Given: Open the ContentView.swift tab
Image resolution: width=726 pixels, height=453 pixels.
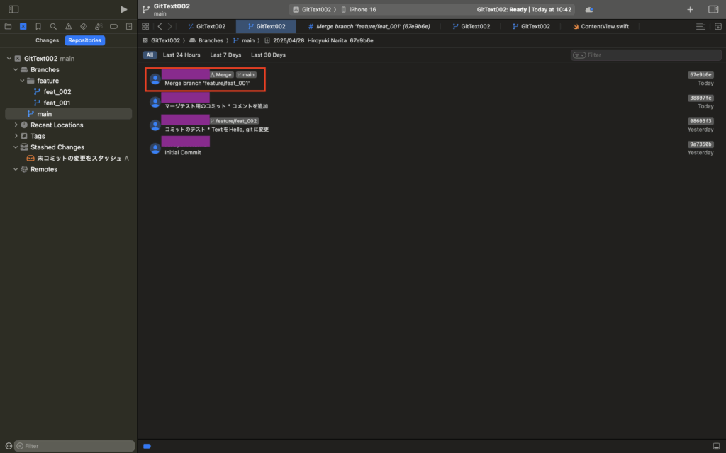Looking at the screenshot, I should tap(601, 26).
